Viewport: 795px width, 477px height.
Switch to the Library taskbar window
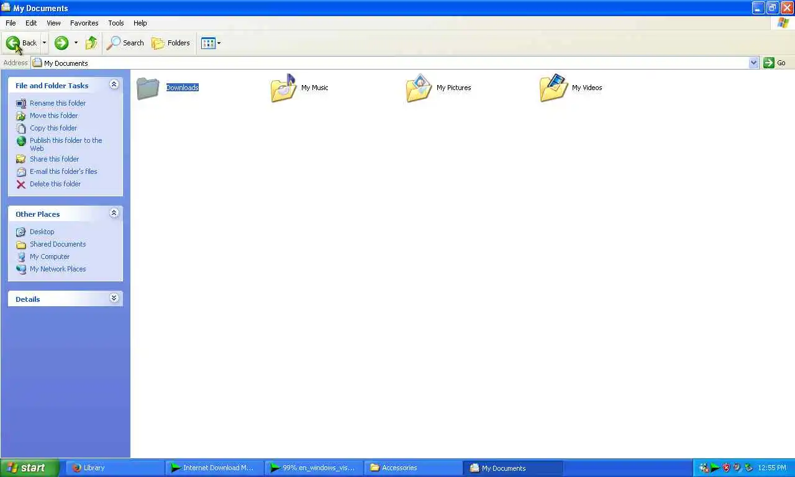coord(115,468)
